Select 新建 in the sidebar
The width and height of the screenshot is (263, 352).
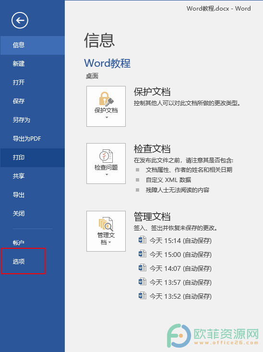pos(33,64)
